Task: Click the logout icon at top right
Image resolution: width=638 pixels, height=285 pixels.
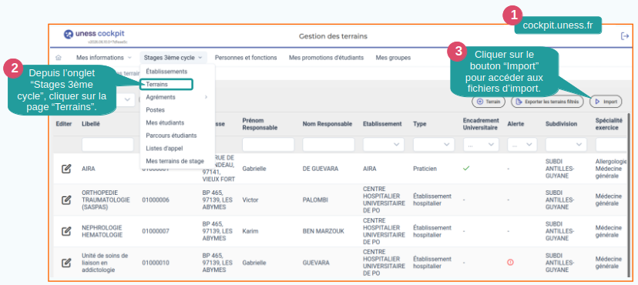Action: [x=625, y=36]
